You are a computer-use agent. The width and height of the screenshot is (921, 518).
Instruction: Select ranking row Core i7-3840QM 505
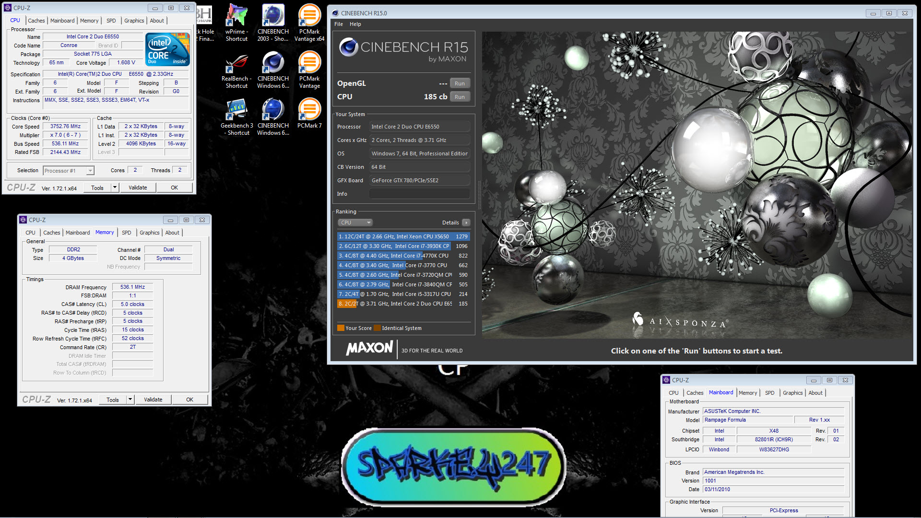[x=403, y=284]
